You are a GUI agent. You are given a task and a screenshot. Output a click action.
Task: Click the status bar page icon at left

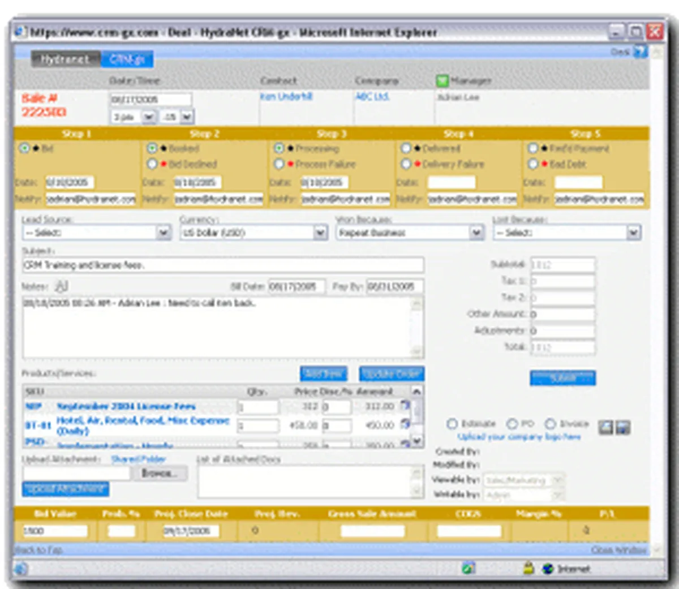[x=20, y=569]
